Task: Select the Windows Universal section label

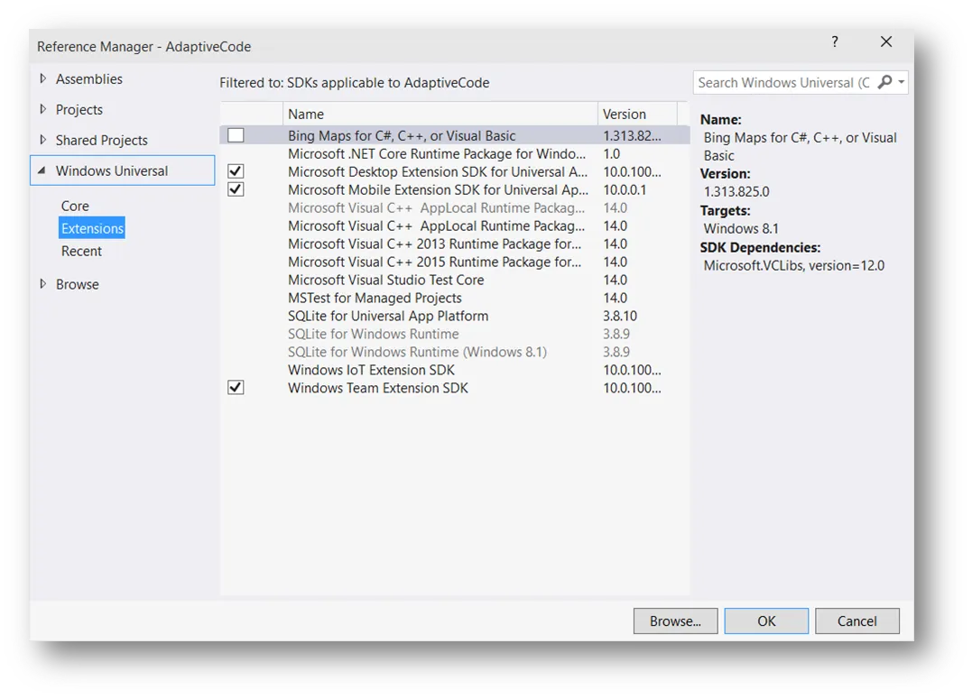Action: click(112, 171)
